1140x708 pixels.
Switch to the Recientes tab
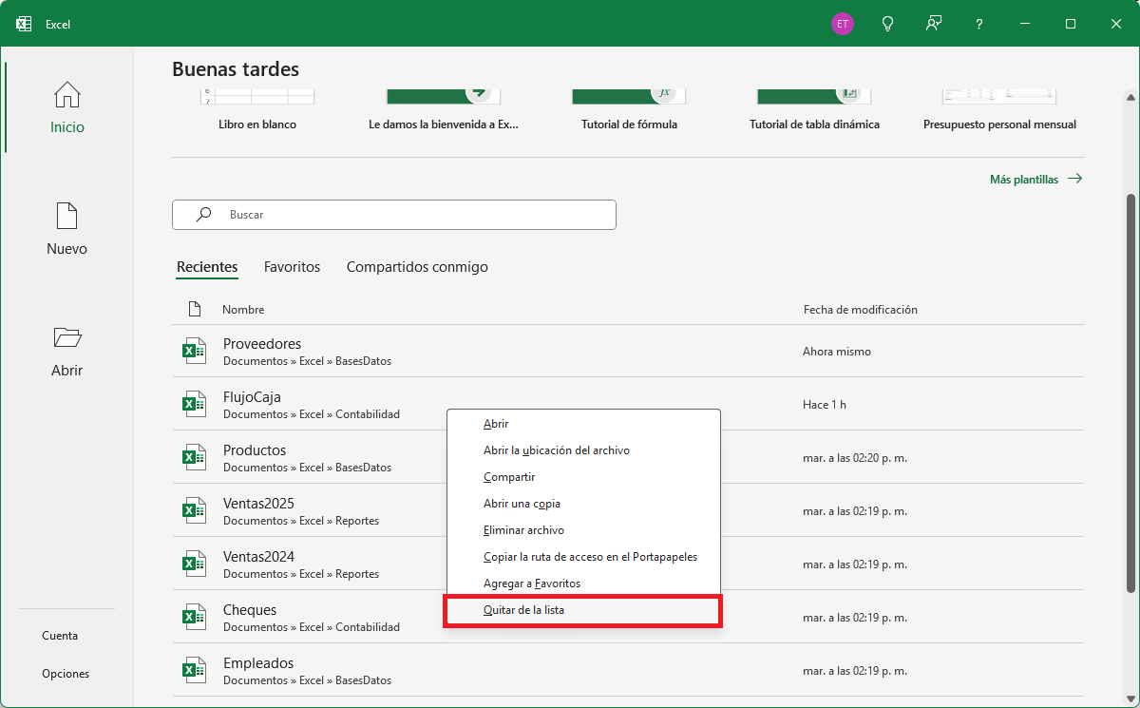(207, 267)
